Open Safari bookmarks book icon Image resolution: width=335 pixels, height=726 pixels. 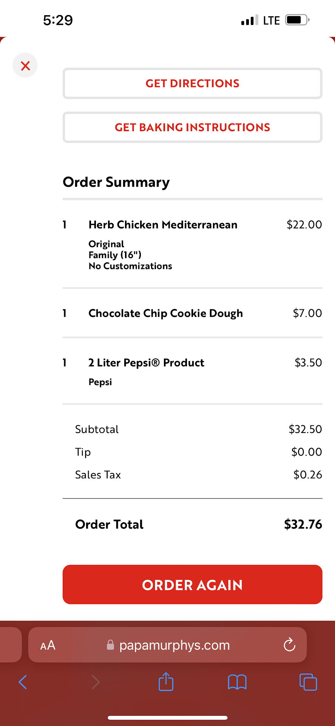coord(237,682)
